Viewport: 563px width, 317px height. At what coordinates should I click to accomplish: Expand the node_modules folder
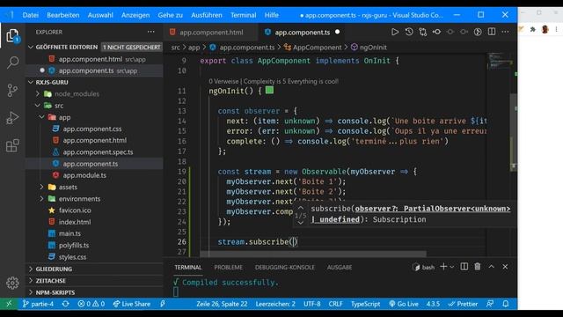click(38, 94)
